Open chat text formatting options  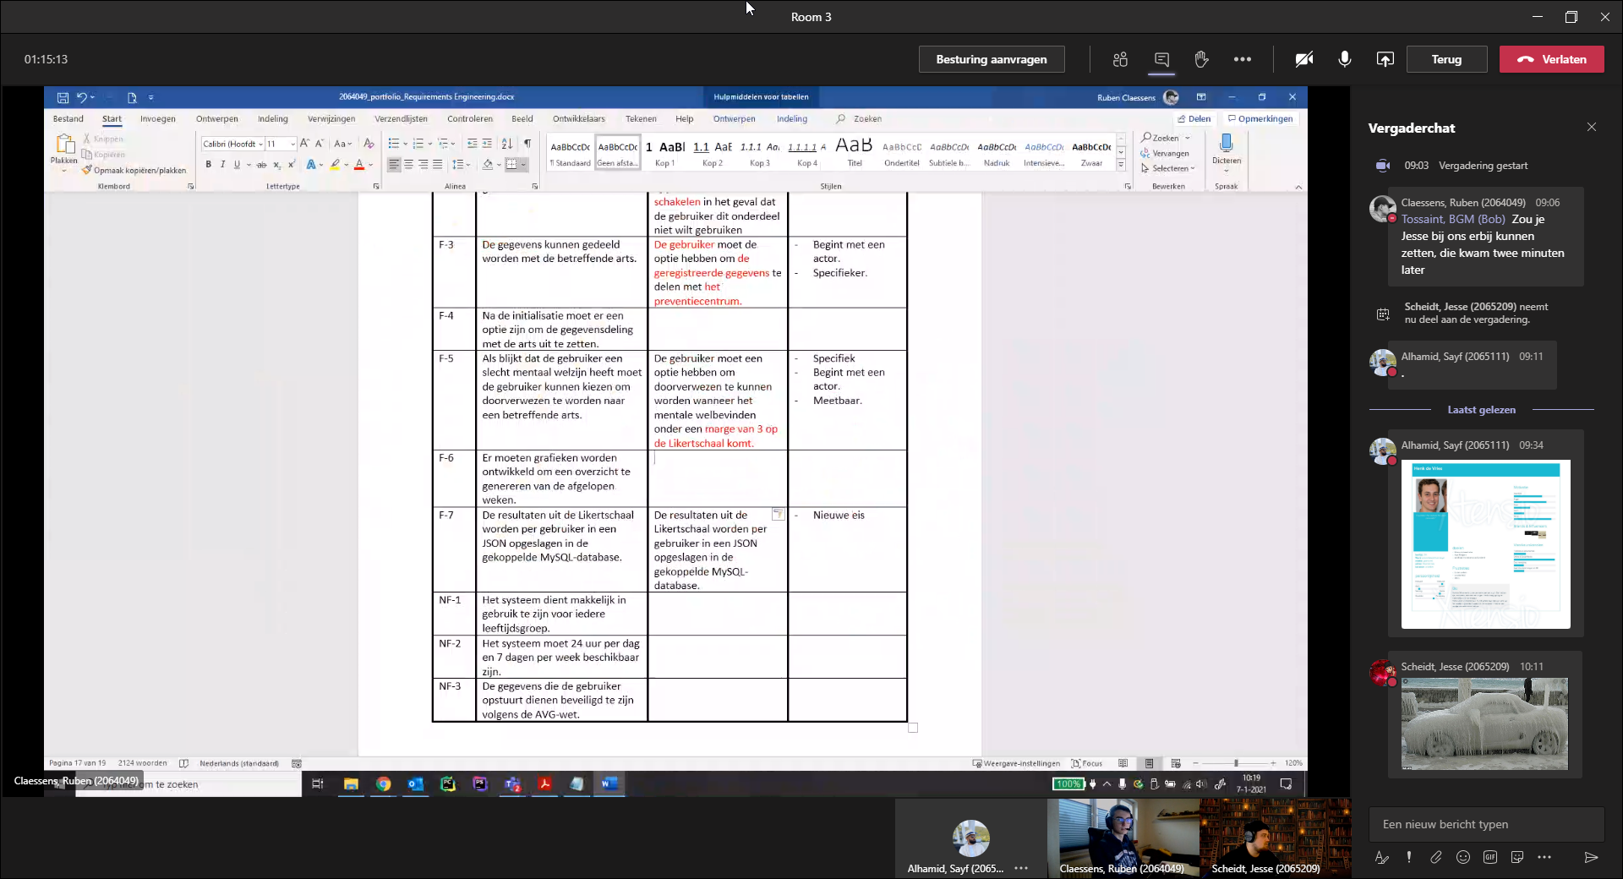coord(1382,857)
